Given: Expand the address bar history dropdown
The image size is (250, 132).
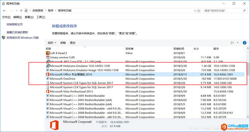Looking at the screenshot, I should point(195,11).
